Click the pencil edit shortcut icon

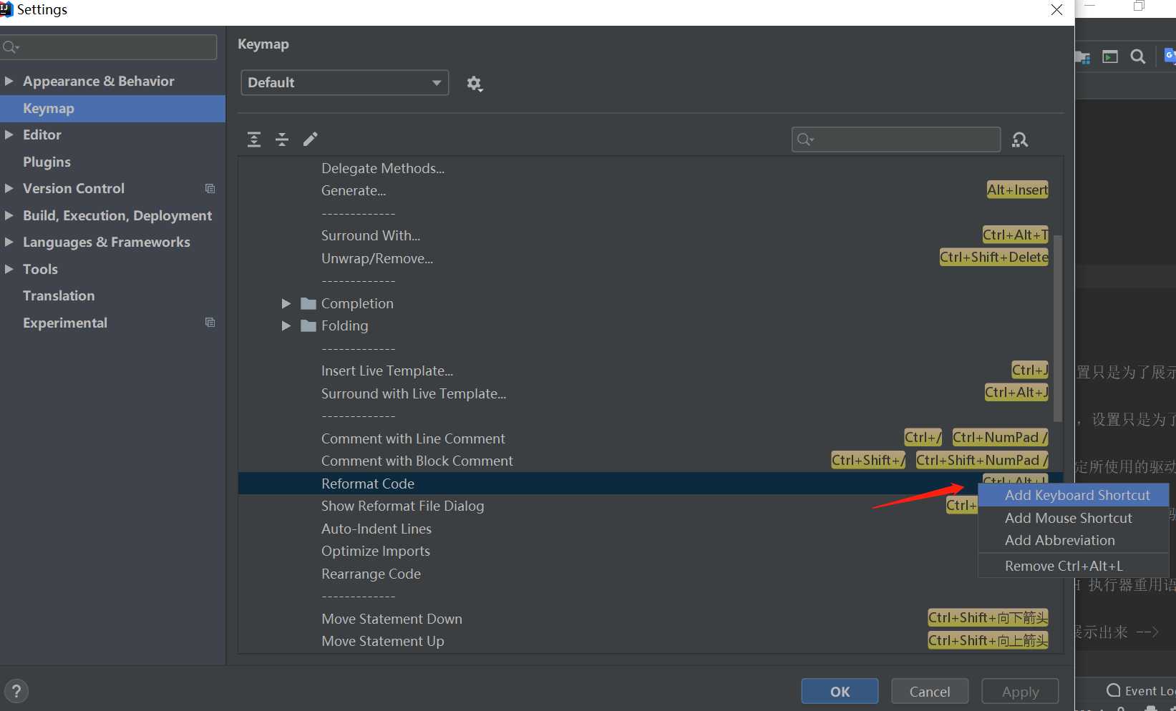(310, 139)
